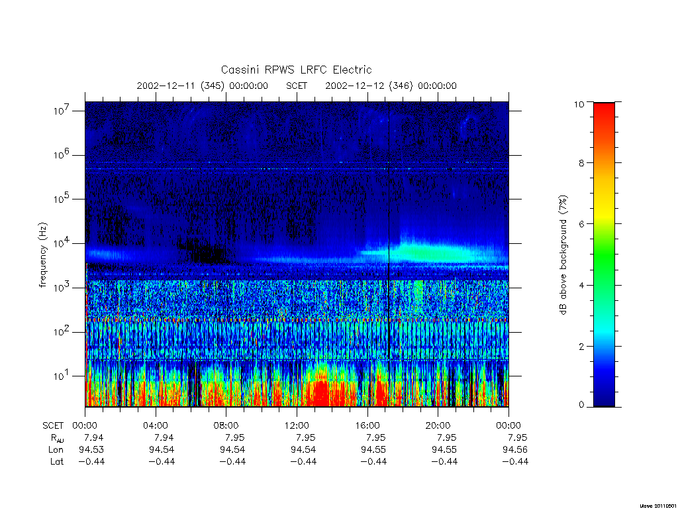Click the 'frequency (Hz)' axis label
The width and height of the screenshot is (678, 509).
click(42, 255)
